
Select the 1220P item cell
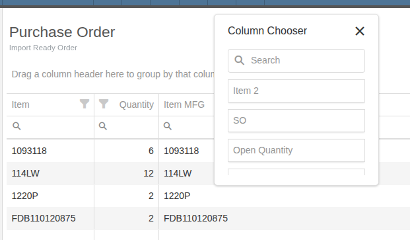click(x=50, y=196)
